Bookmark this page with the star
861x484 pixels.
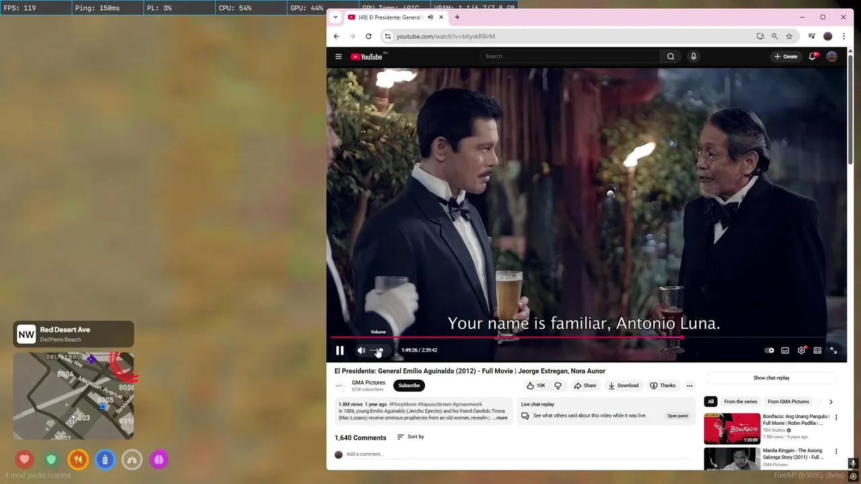pyautogui.click(x=790, y=36)
